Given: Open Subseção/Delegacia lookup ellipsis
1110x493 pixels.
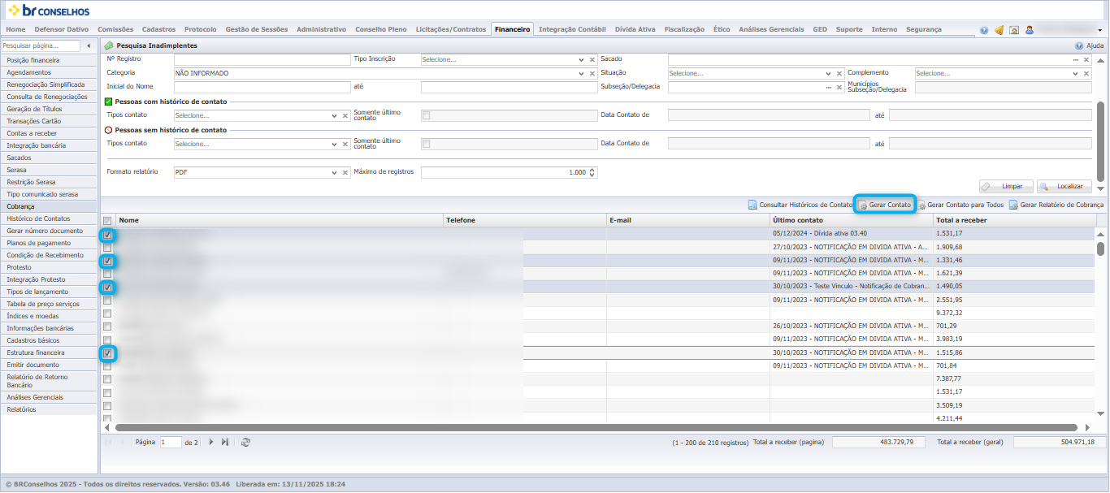Looking at the screenshot, I should click(x=829, y=87).
